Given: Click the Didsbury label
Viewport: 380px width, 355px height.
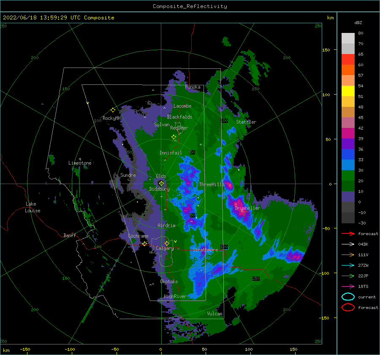Looking at the screenshot, I should [159, 189].
